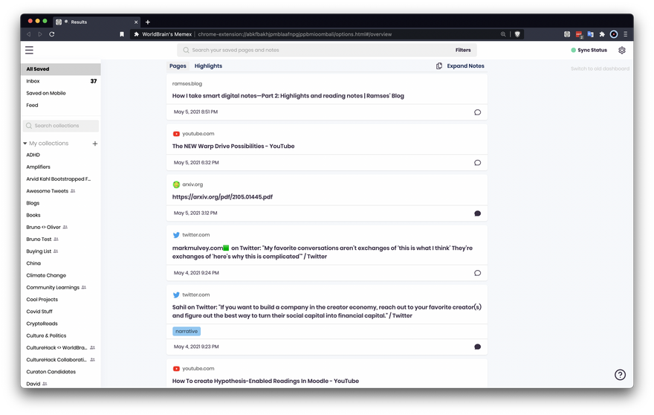Click the Memex extension toolbar icon
The height and width of the screenshot is (415, 654).
coord(567,34)
